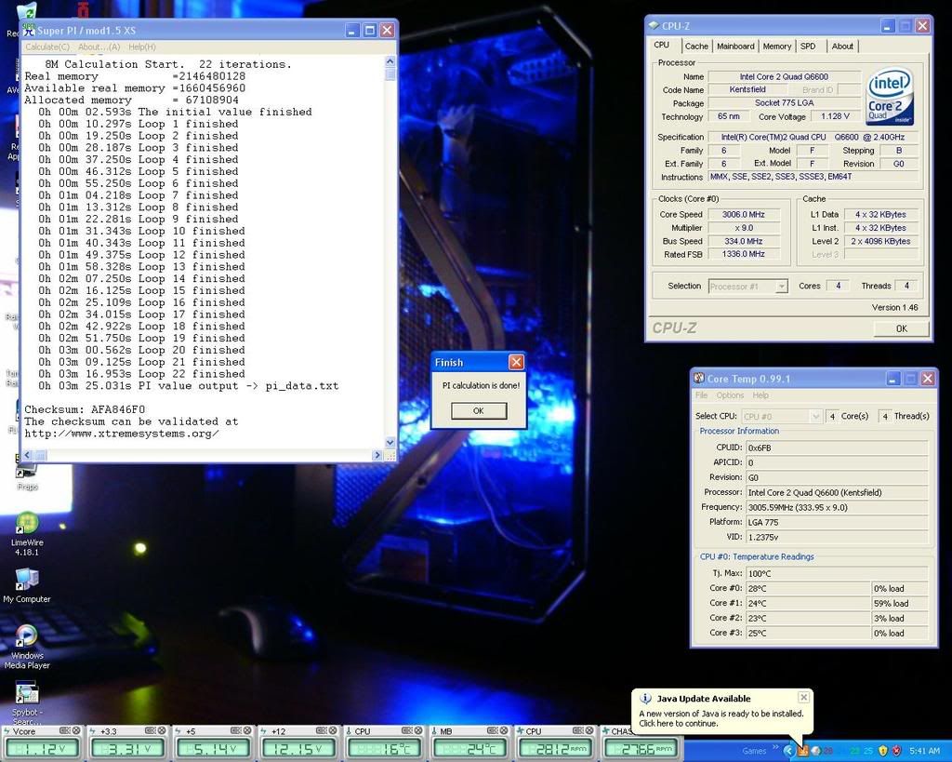This screenshot has height=762, width=952.
Task: Click the Super PI horizontal scrollbar right arrow
Action: (377, 455)
